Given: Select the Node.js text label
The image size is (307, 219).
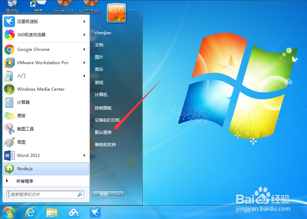Looking at the screenshot, I should [25, 169].
